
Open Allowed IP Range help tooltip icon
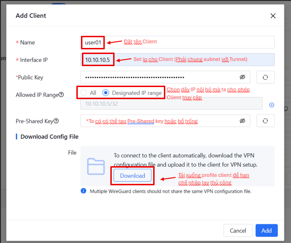tap(61, 95)
